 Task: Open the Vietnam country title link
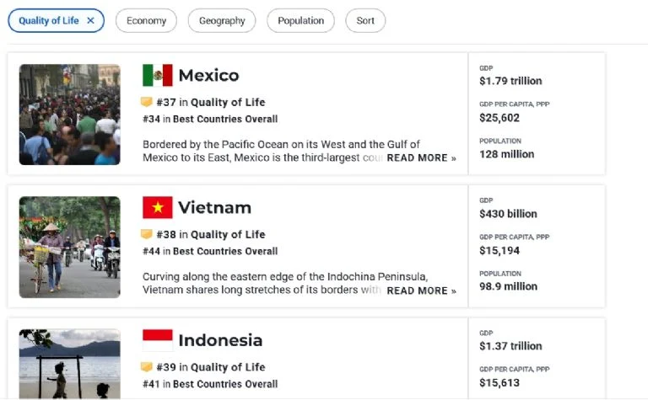coord(214,208)
